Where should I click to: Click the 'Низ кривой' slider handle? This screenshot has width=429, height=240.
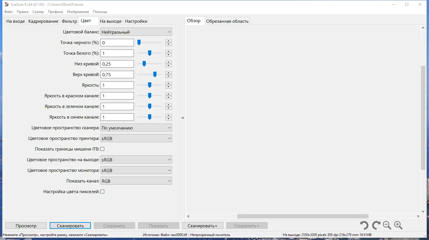pyautogui.click(x=144, y=64)
